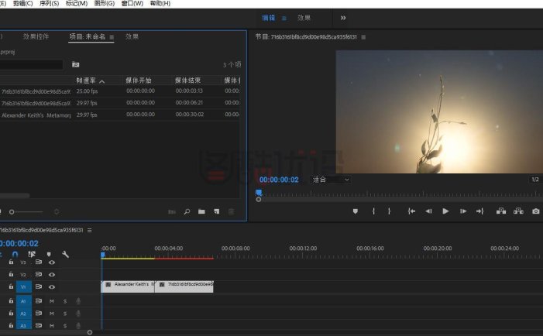Play the sequence in Program monitor
The image size is (543, 336).
[x=445, y=211]
